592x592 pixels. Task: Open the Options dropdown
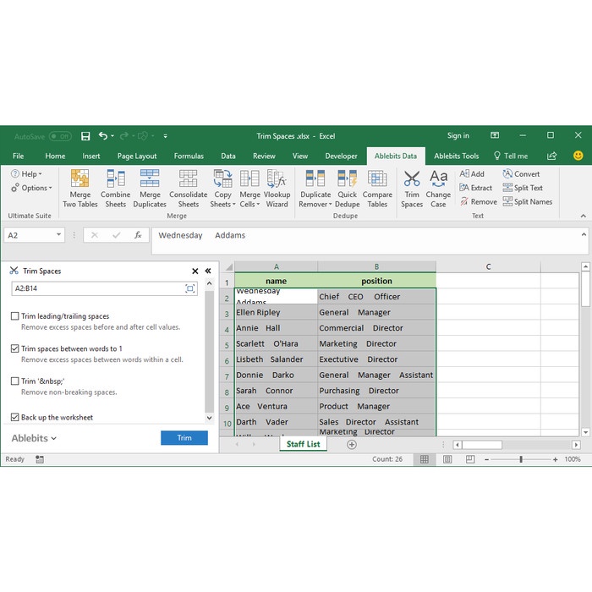click(x=31, y=188)
